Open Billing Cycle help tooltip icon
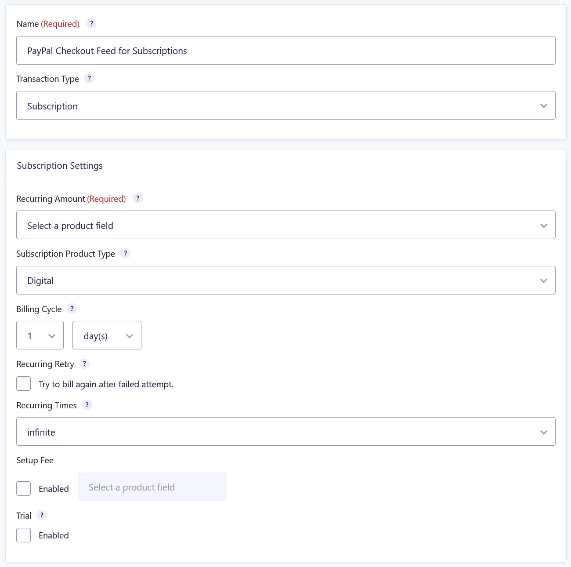Screen dimensions: 571x567 tap(72, 309)
